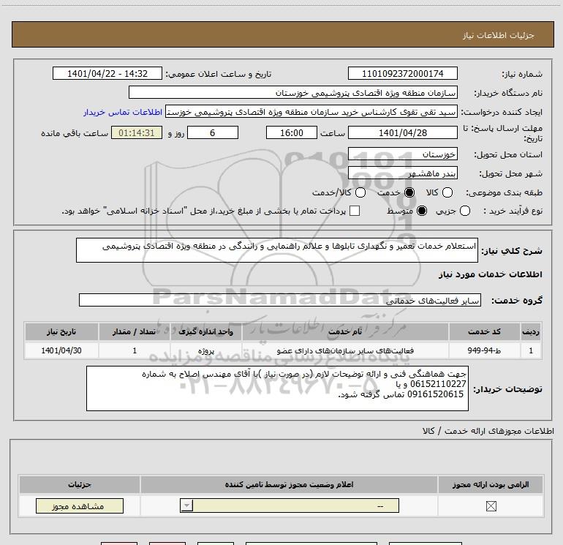563x545 pixels.
Task: Click the نام خدمت column header
Action: [x=345, y=331]
